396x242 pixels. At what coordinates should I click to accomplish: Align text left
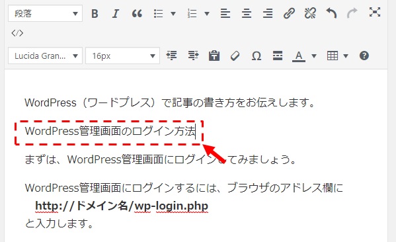(x=225, y=13)
